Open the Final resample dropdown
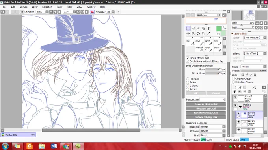Screen dimensions: 268x150 (224, 135)
